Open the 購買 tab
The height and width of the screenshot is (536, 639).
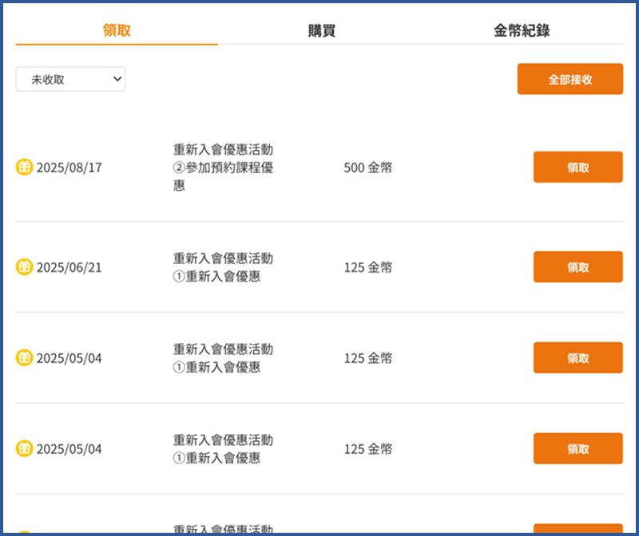pos(321,31)
